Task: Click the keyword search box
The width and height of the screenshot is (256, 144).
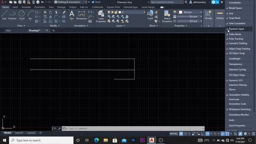Action: click(x=167, y=2)
